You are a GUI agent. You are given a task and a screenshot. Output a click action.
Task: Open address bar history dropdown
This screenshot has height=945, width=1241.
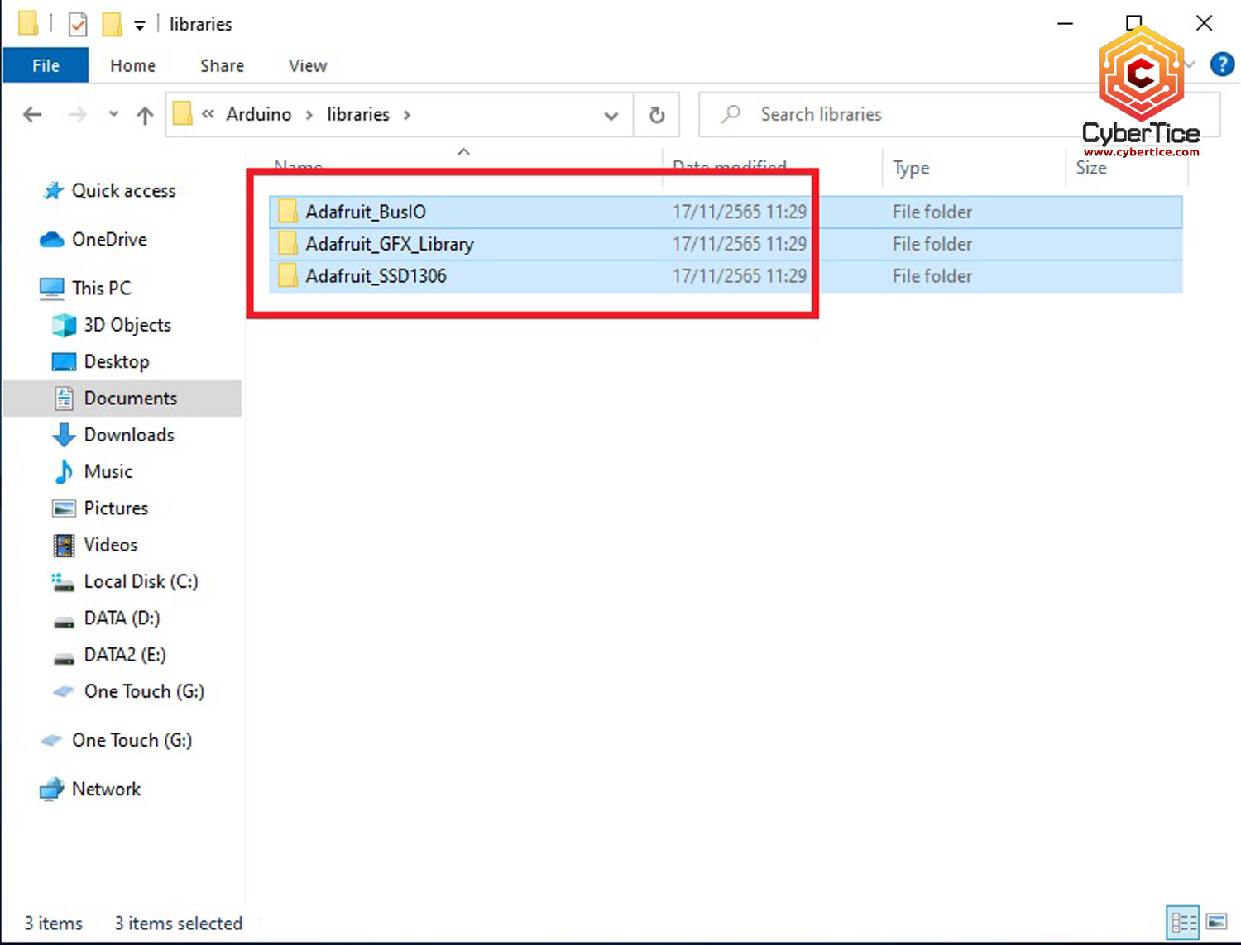(611, 115)
